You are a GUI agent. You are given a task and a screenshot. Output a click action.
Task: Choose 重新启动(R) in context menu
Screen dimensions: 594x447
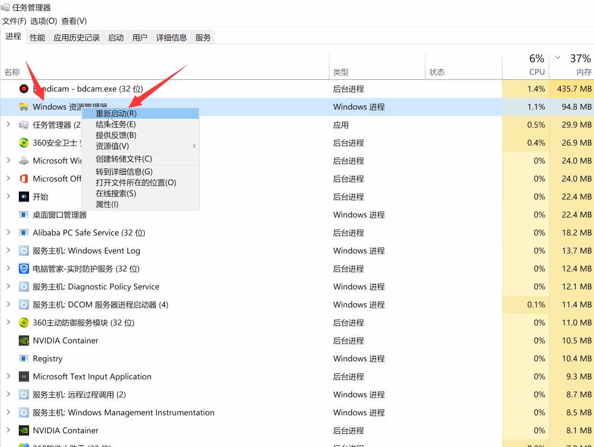tap(141, 114)
